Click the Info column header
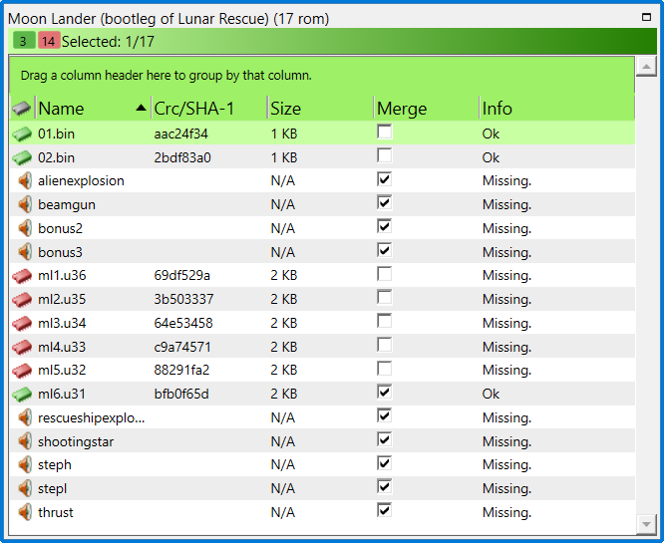 pos(553,109)
